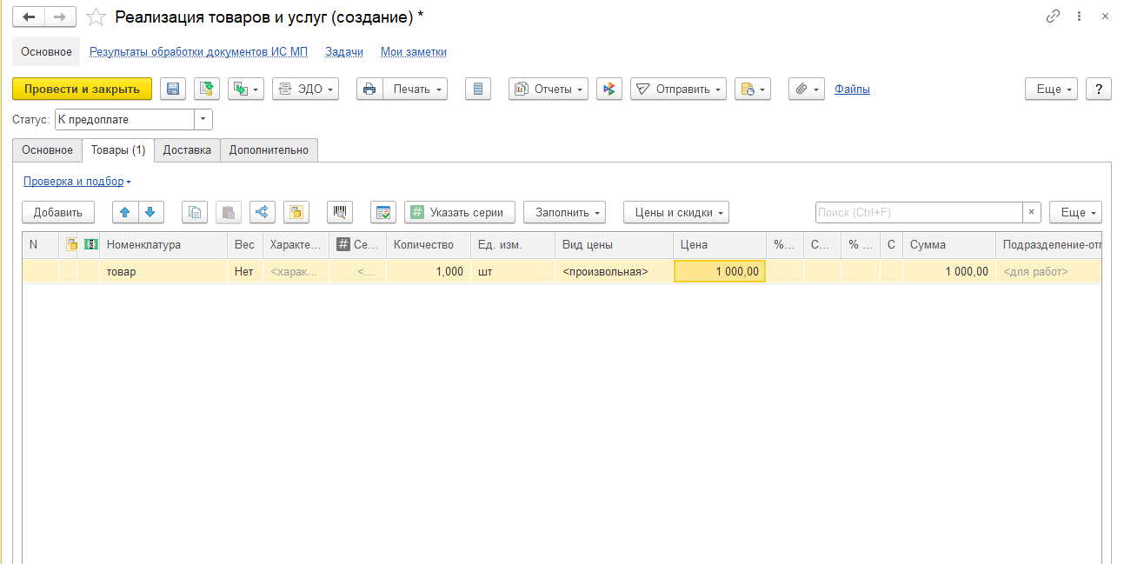Click the save (floppy disk) icon

tap(173, 89)
